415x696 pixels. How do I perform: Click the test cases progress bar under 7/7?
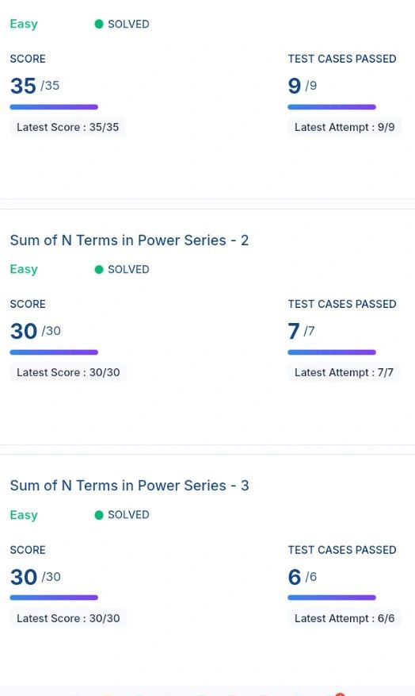pyautogui.click(x=332, y=352)
